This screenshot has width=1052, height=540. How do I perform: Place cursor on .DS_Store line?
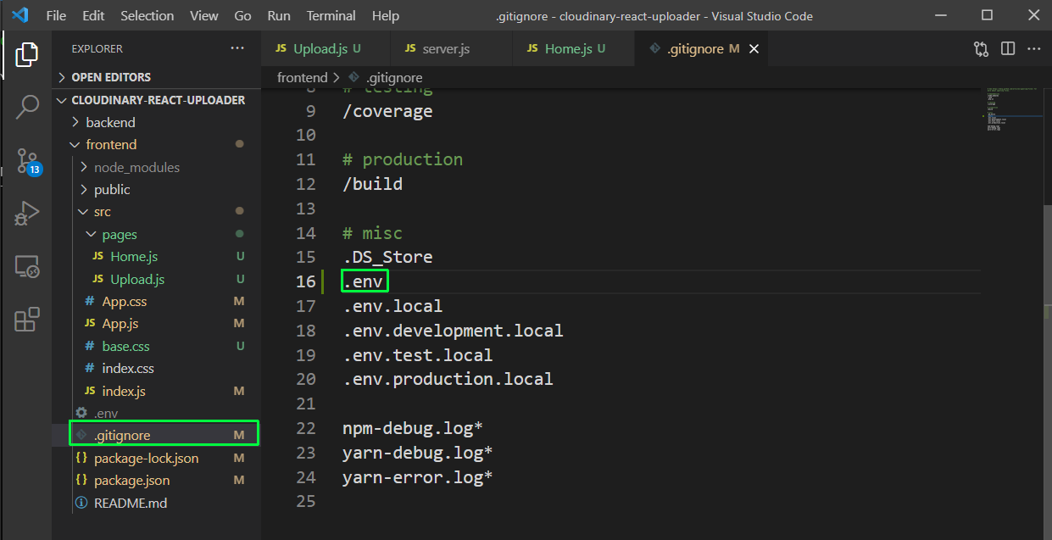(387, 257)
